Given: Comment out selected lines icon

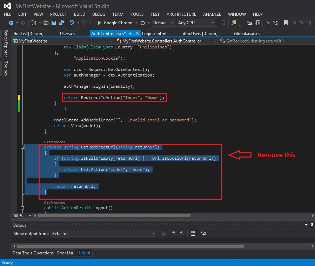Looking at the screenshot, I should (x=268, y=23).
